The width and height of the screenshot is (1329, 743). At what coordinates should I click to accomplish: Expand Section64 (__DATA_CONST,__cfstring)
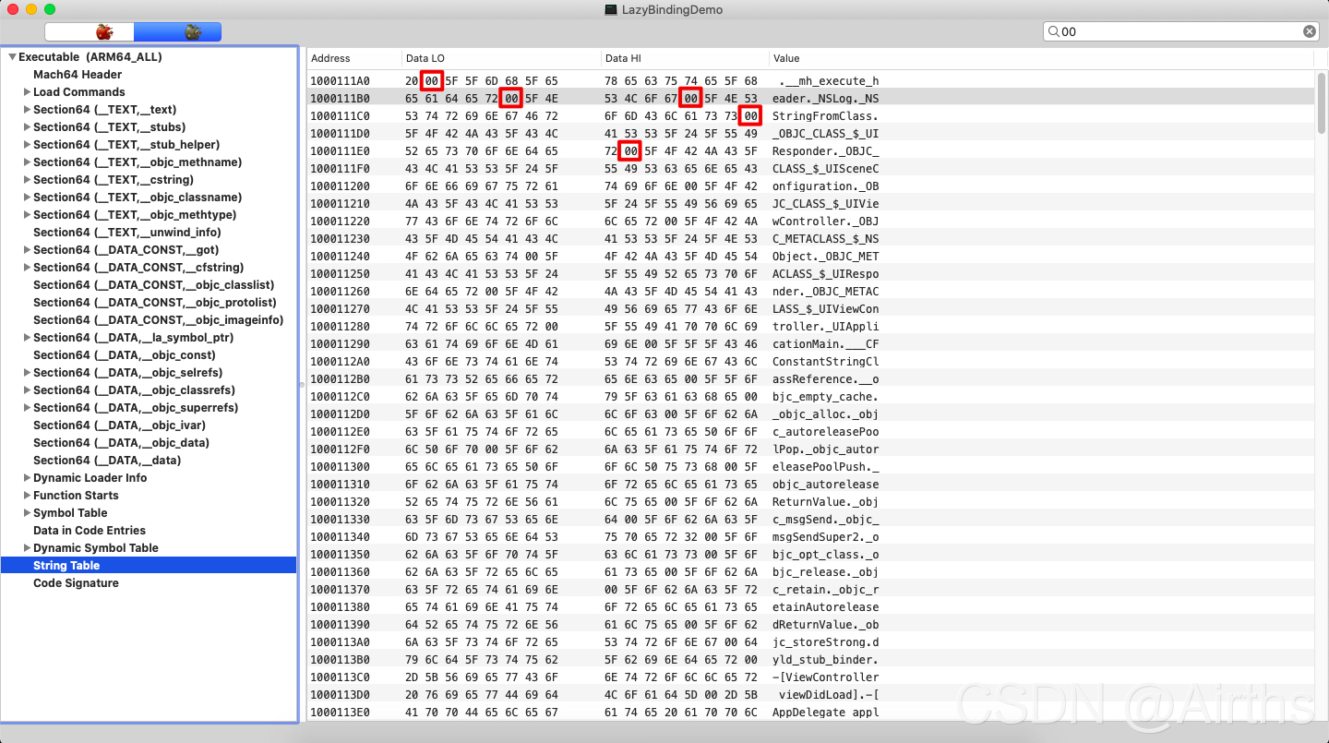[x=27, y=268]
